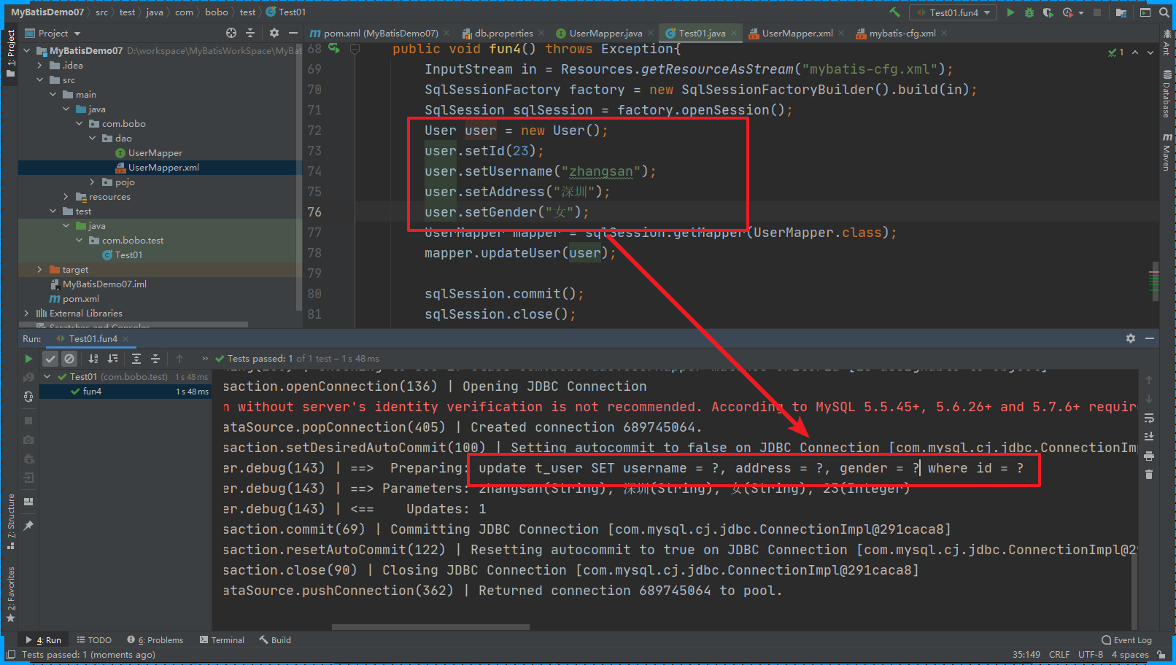Clear console output with the trash icon
1176x665 pixels.
[x=1149, y=475]
